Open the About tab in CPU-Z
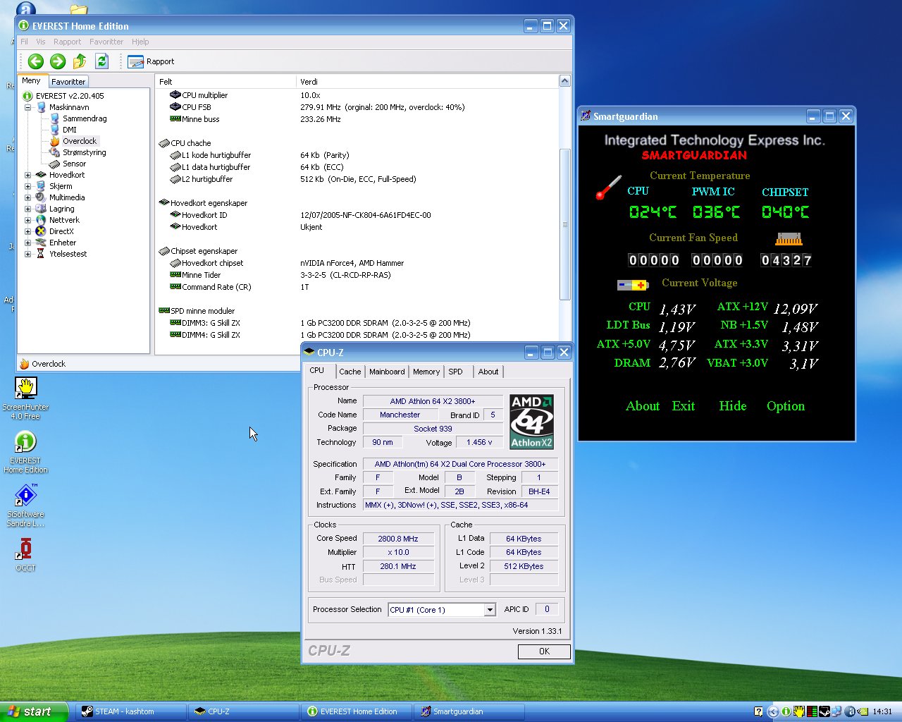 pyautogui.click(x=488, y=372)
